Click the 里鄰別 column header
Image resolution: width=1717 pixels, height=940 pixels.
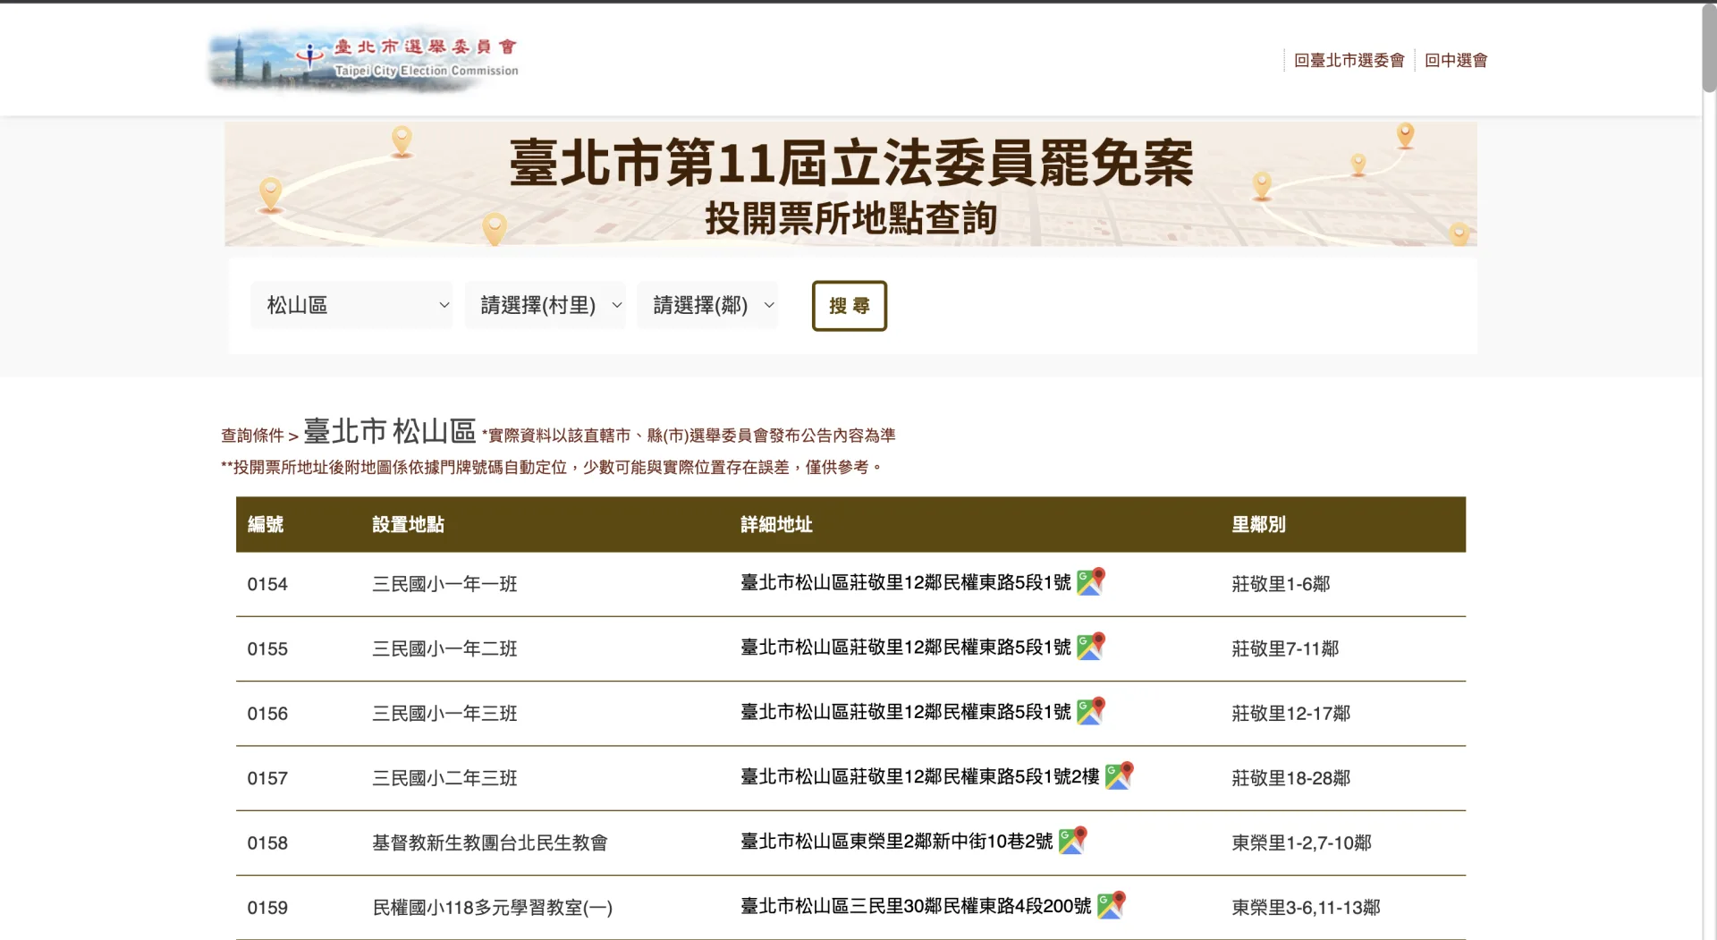1258,524
